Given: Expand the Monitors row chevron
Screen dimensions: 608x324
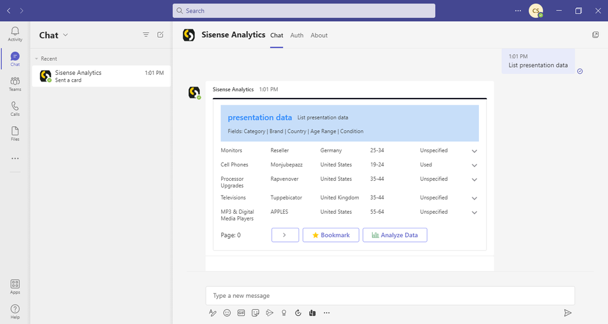Looking at the screenshot, I should click(x=475, y=151).
